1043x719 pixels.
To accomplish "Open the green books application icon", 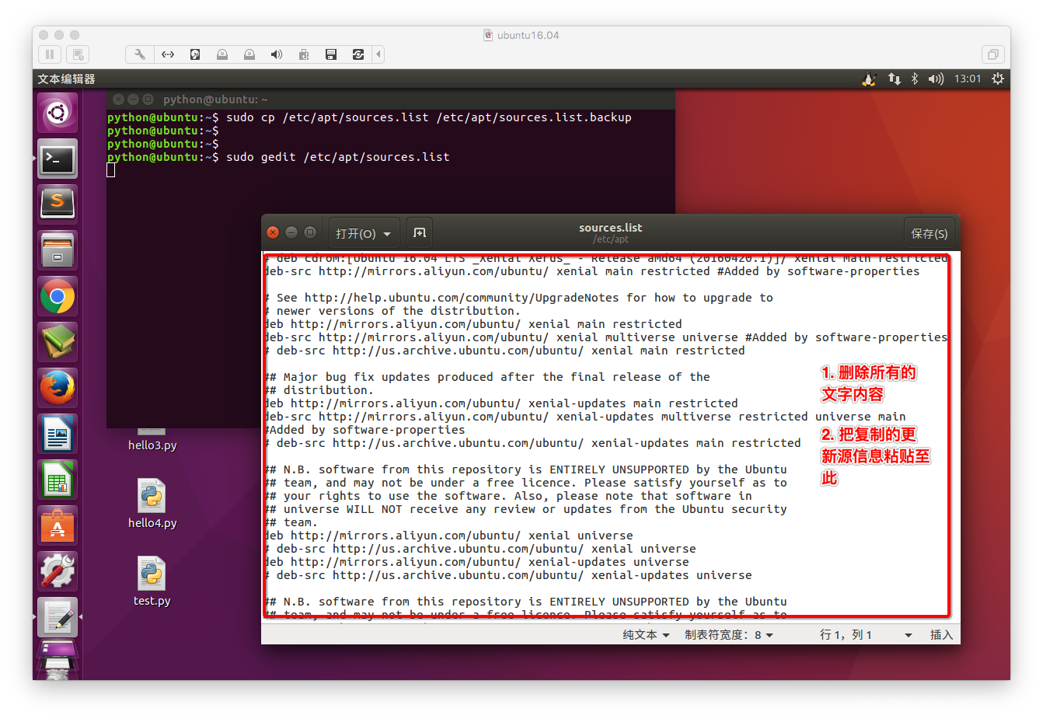I will point(58,342).
